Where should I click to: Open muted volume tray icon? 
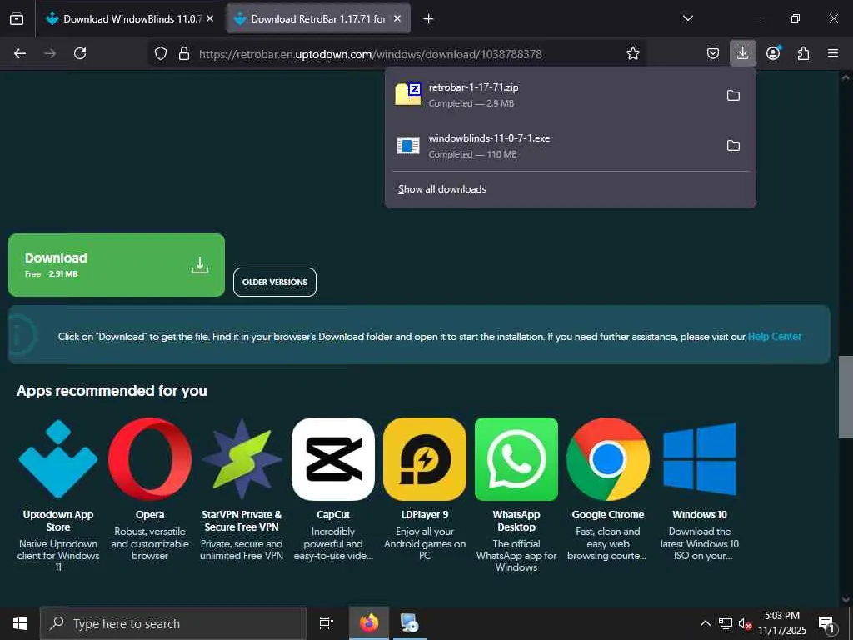click(745, 623)
